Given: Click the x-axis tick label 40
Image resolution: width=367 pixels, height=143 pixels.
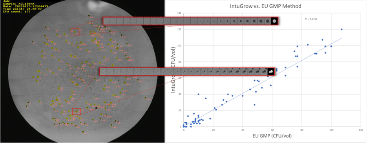Looking at the screenshot, I should 243,130.
